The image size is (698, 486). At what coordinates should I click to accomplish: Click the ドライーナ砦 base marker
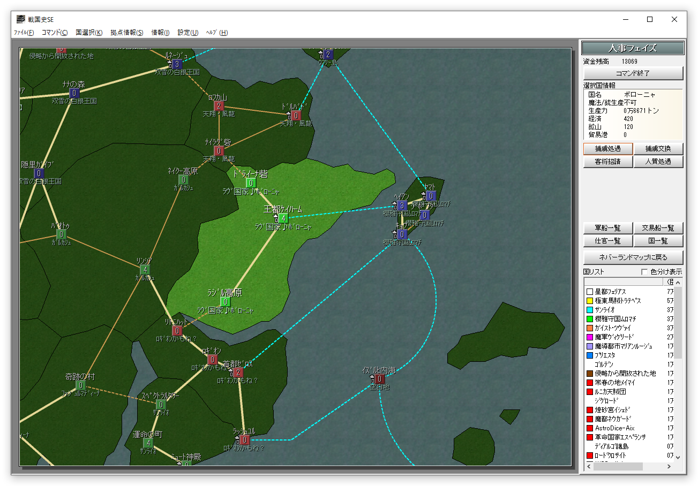[251, 183]
